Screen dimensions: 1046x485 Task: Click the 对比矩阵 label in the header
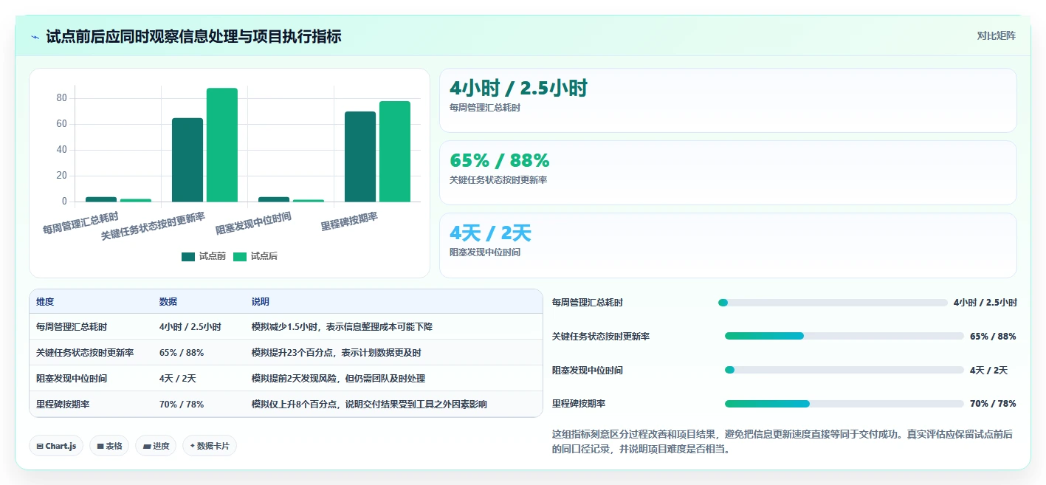click(x=996, y=35)
